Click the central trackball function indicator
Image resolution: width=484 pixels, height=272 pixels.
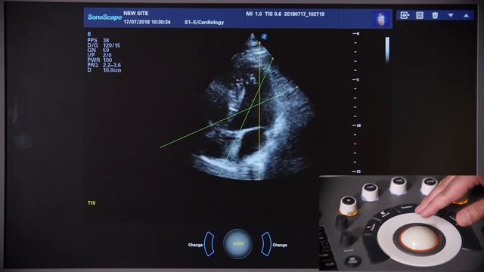tap(237, 243)
